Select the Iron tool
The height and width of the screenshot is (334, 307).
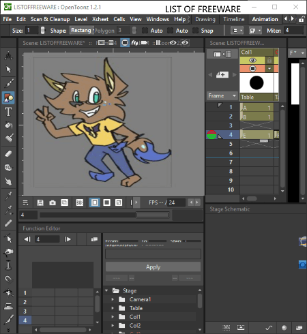[x=8, y=307]
